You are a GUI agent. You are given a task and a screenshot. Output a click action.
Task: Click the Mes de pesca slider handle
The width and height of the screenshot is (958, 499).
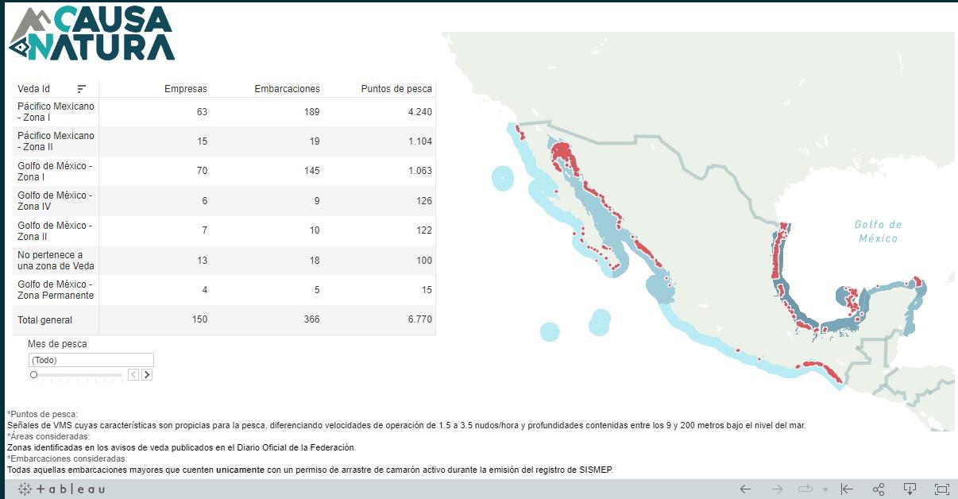click(33, 374)
